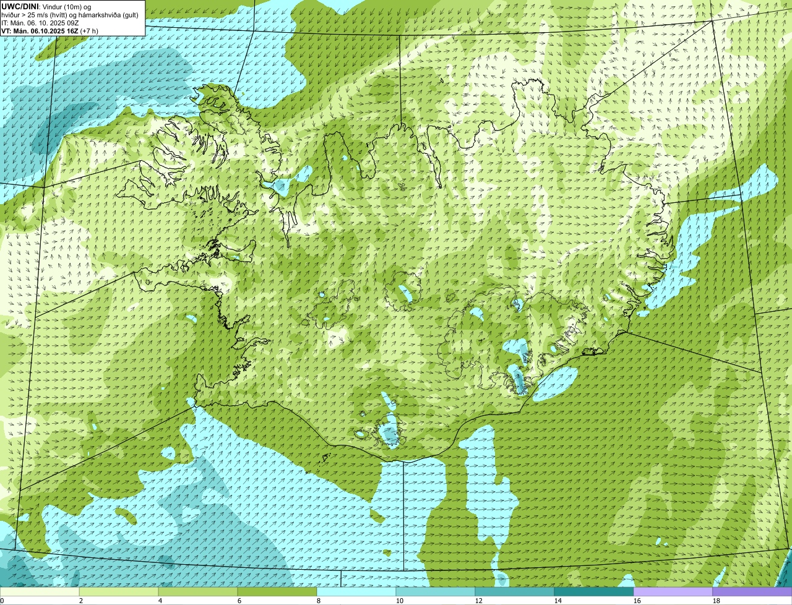Click the light green 2–4 m/s legend swatch
Viewport: 792px width, 605px height.
tap(119, 592)
